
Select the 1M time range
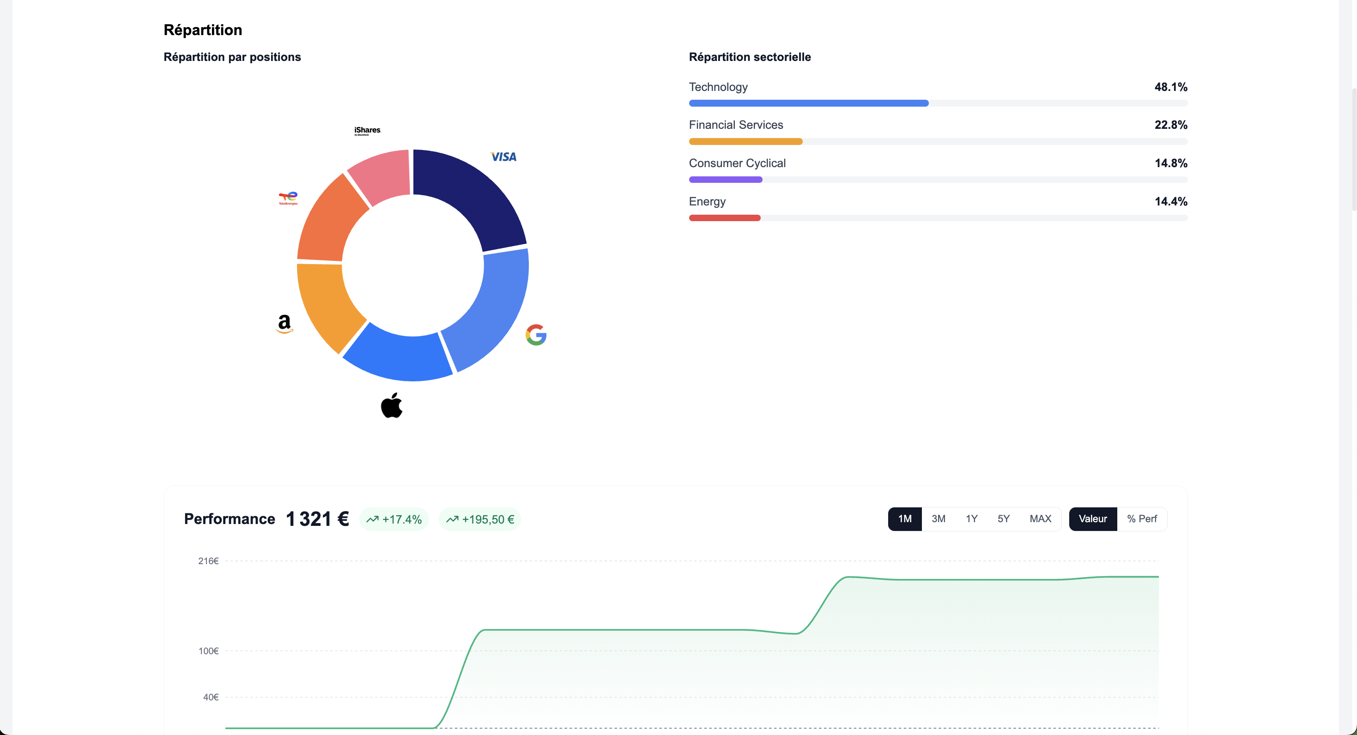tap(904, 518)
